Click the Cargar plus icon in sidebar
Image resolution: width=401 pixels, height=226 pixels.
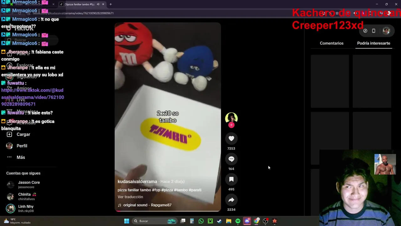9,134
